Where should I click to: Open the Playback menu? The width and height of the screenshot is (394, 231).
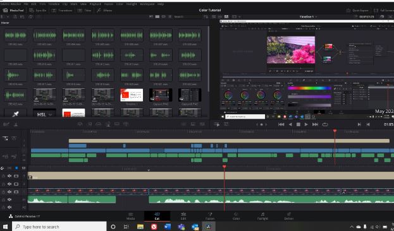[95, 4]
